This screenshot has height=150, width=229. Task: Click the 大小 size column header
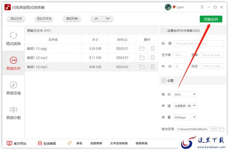[x=95, y=40]
